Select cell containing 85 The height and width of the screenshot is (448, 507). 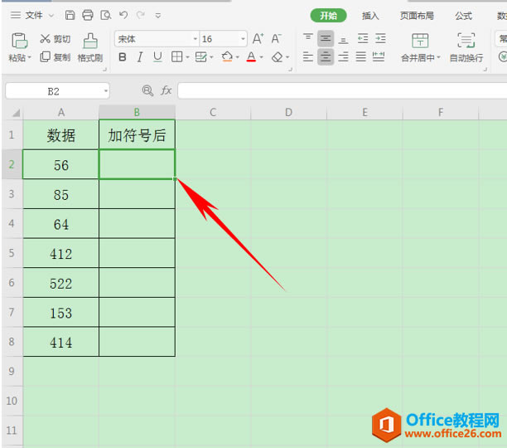[x=60, y=194]
